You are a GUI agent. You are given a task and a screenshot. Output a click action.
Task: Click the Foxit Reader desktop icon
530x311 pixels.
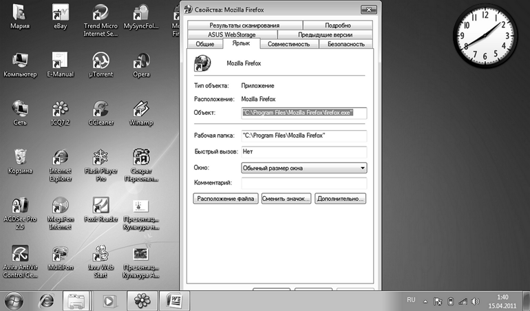coord(100,208)
